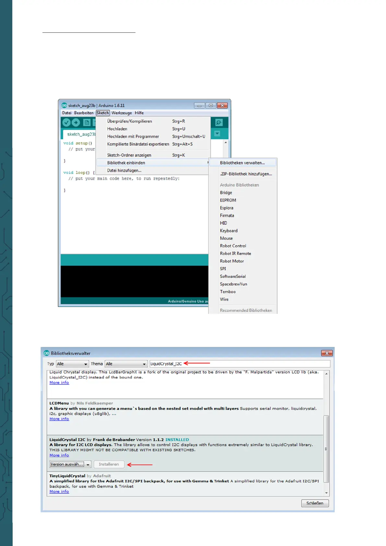The width and height of the screenshot is (386, 546).
Task: Include the Robot Motor library
Action: [x=243, y=261]
